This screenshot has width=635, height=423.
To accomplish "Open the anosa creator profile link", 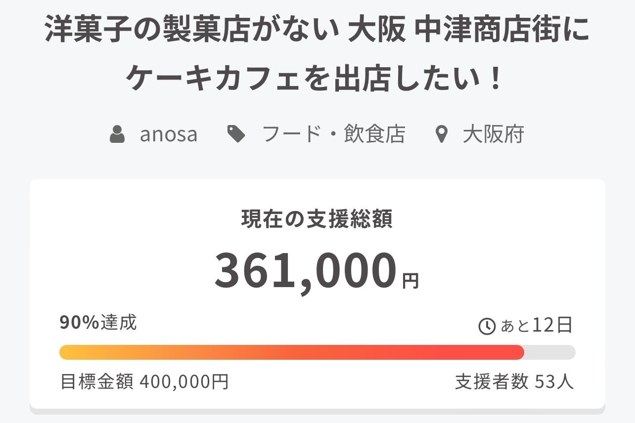I will (x=168, y=134).
